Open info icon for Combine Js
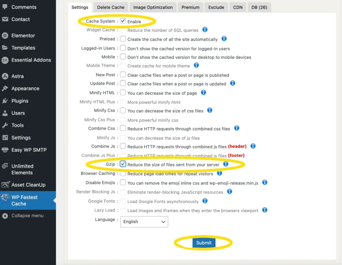The height and width of the screenshot is (265, 342). pyautogui.click(x=253, y=146)
